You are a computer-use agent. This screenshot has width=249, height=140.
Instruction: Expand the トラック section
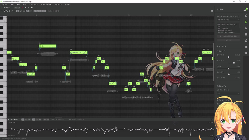pyautogui.click(x=2, y=8)
